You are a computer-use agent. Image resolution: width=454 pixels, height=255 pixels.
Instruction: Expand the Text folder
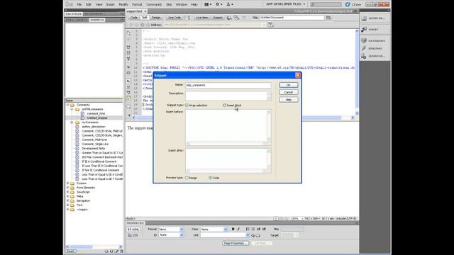coord(68,205)
